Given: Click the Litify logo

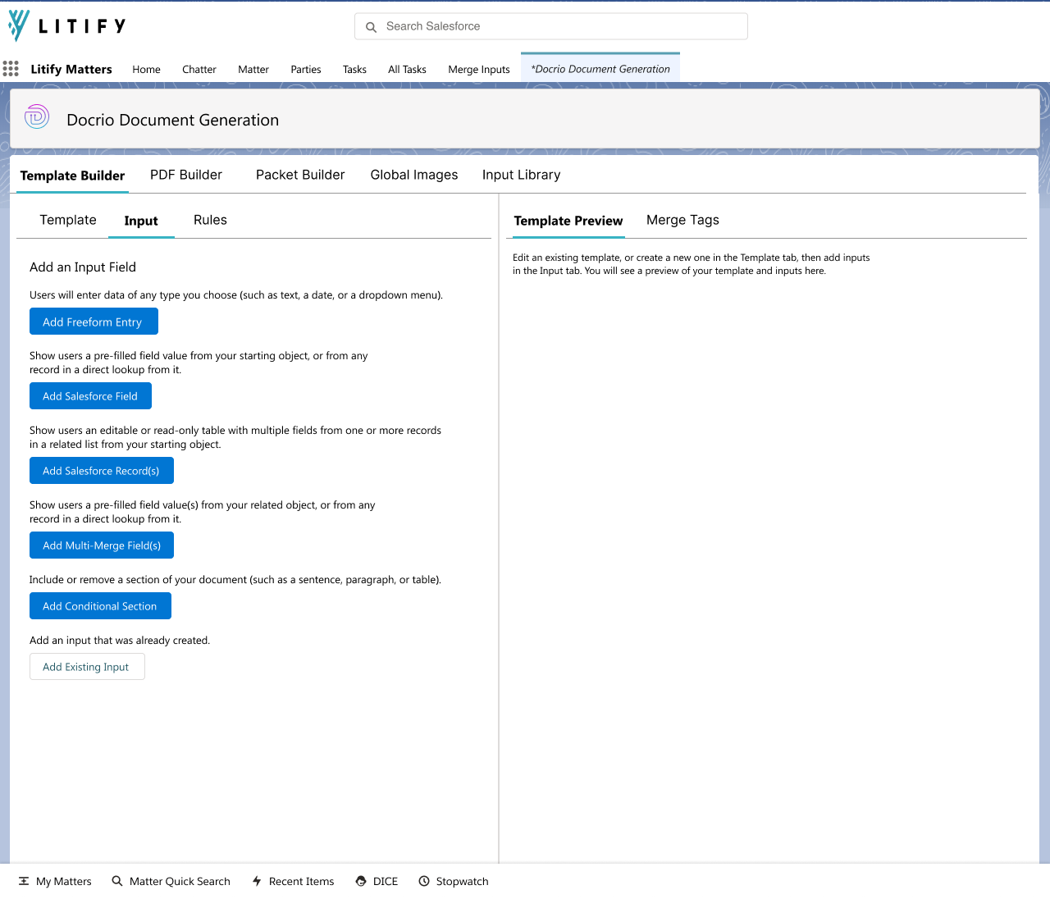Looking at the screenshot, I should pyautogui.click(x=67, y=26).
